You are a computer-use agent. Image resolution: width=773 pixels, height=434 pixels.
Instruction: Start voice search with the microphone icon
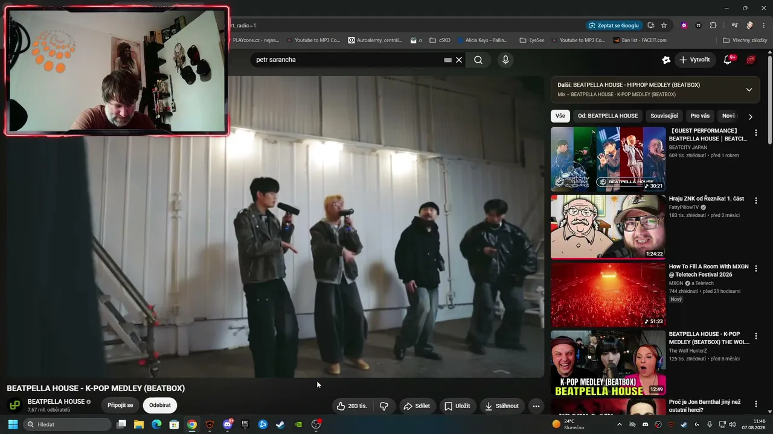click(505, 60)
